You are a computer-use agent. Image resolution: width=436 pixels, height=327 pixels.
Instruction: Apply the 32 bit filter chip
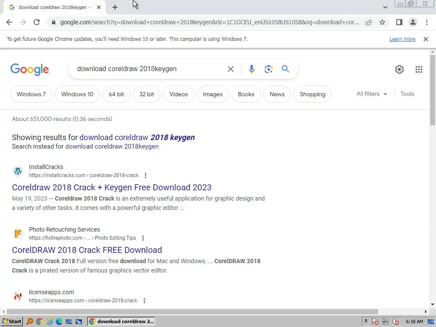click(x=146, y=94)
